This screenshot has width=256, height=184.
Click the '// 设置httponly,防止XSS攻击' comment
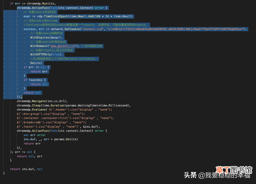[52, 50]
